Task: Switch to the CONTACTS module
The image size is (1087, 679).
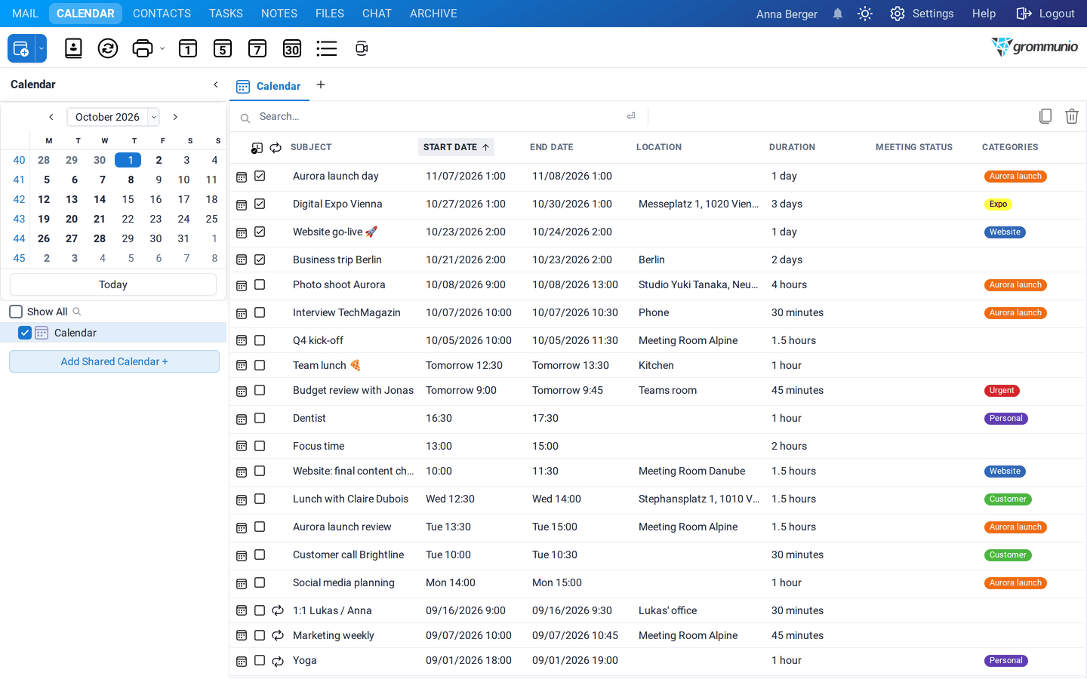Action: coord(162,14)
